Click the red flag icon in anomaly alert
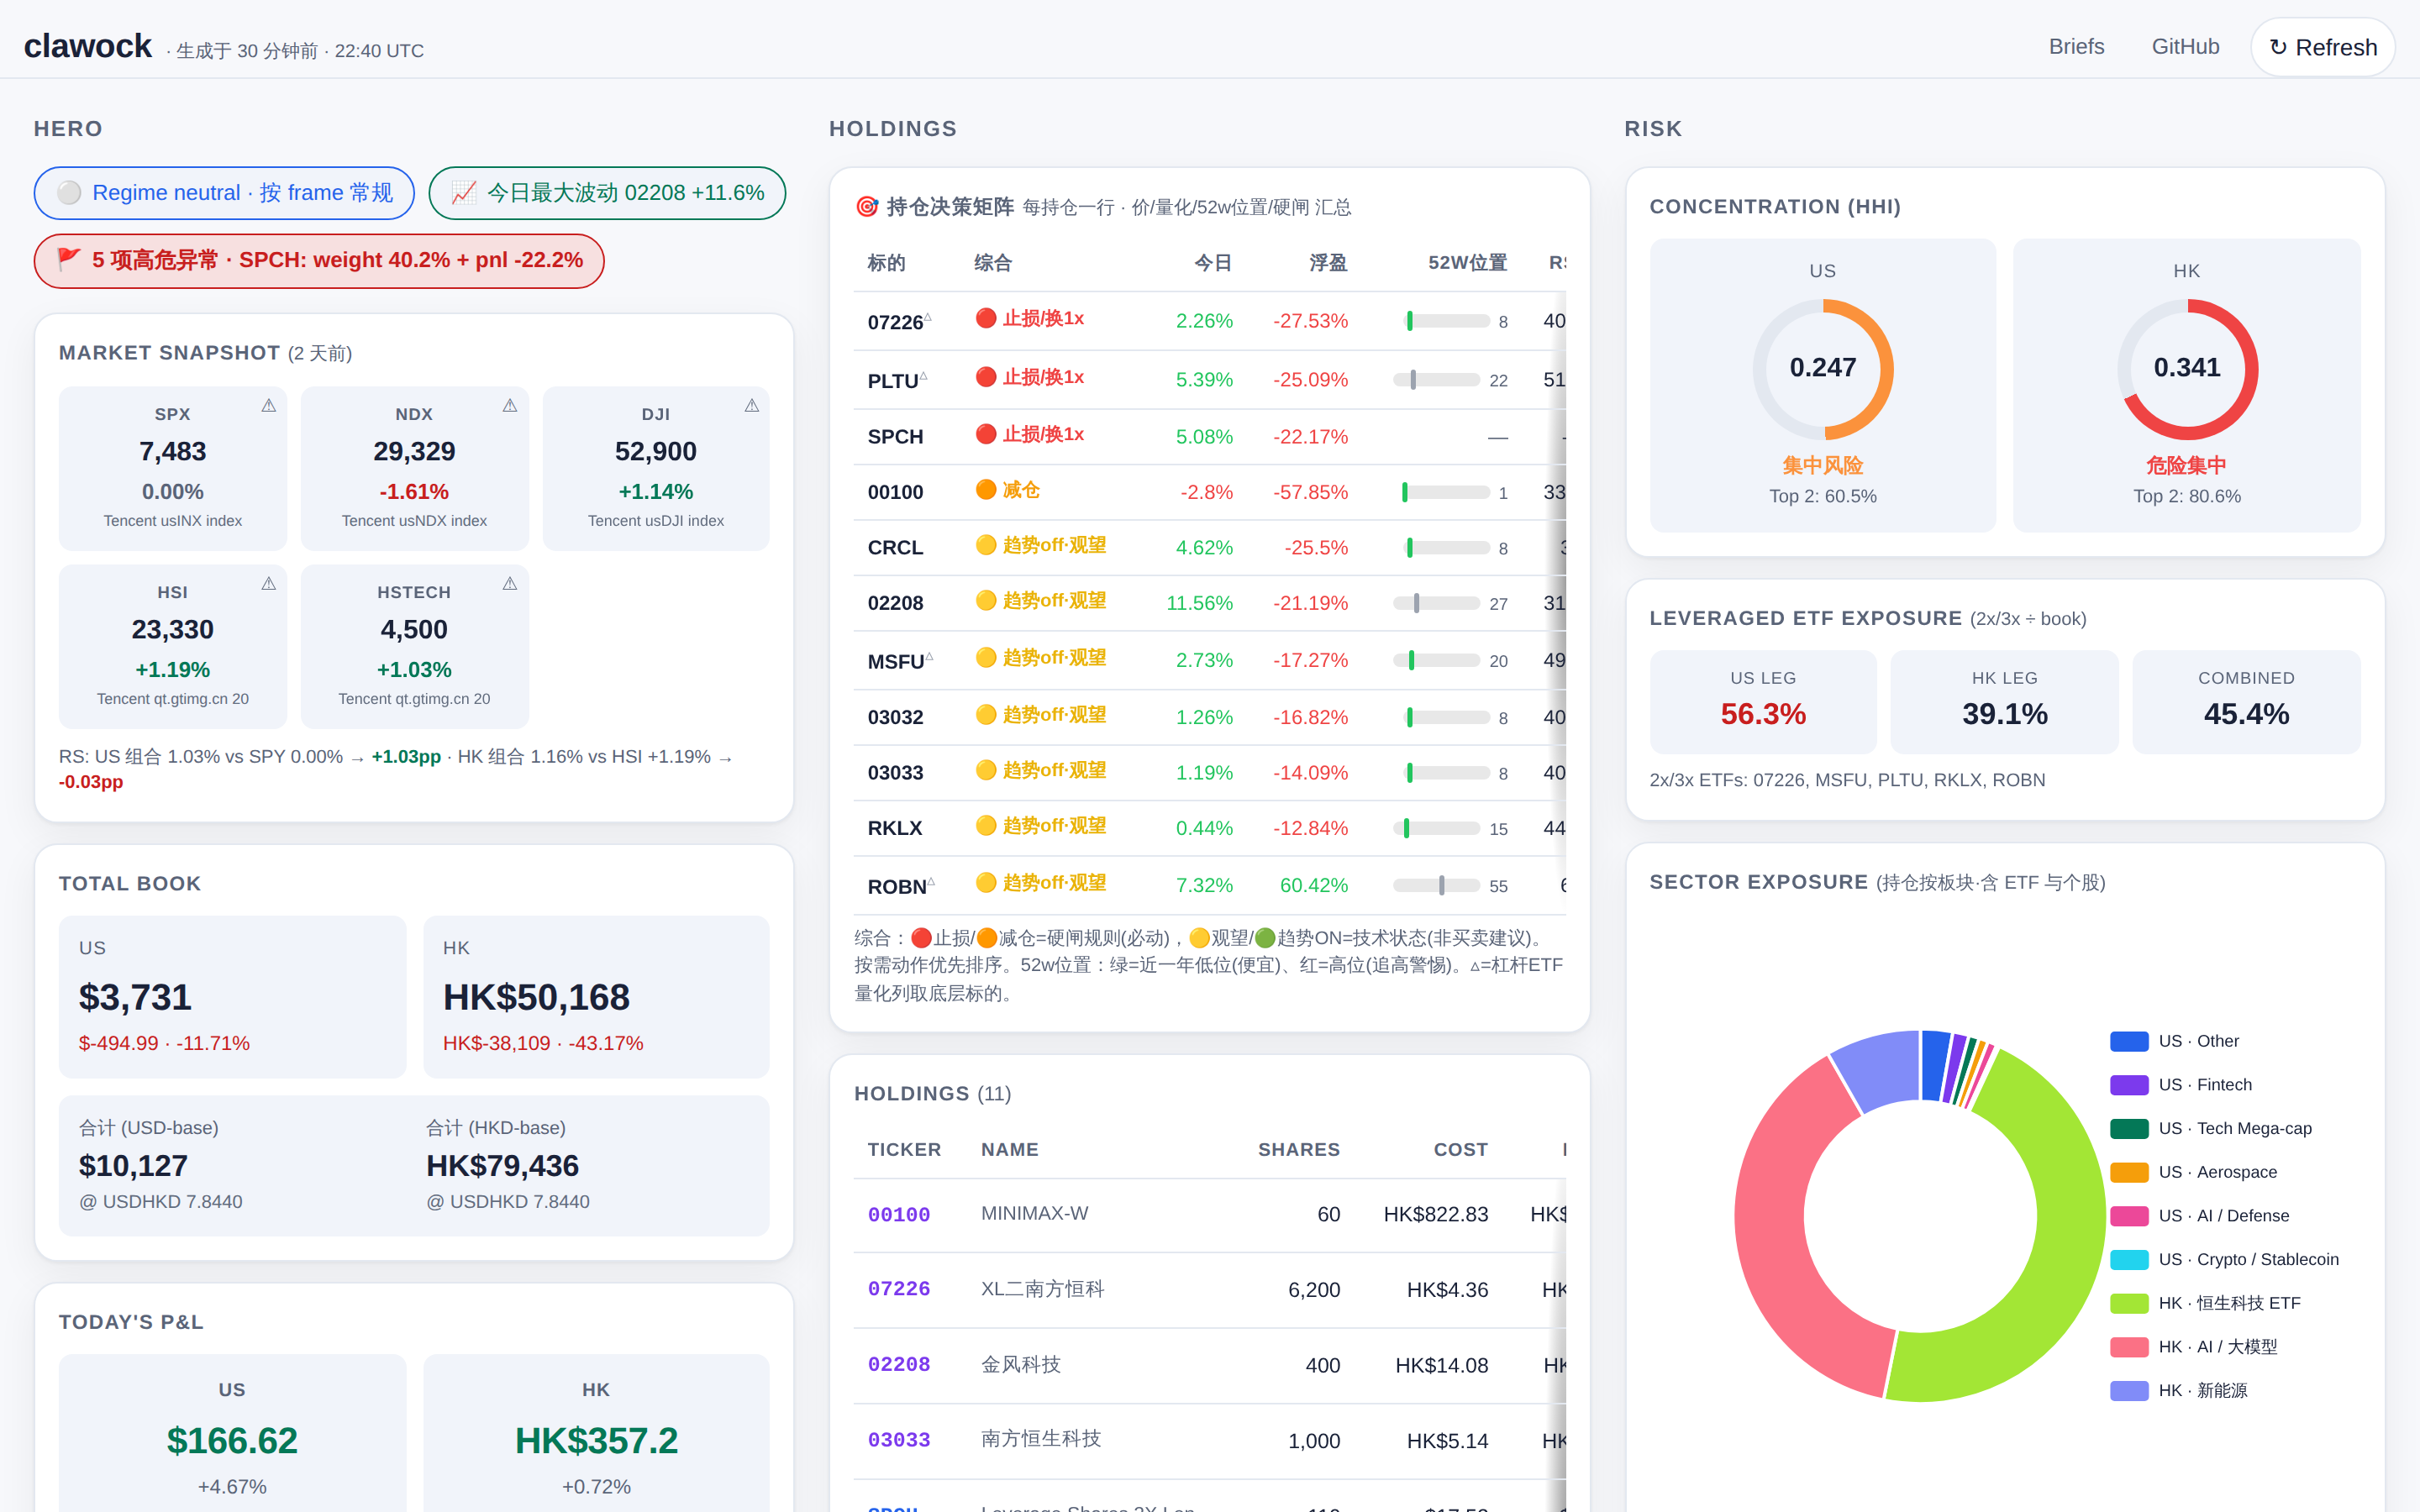Screen dimensions: 2420x1512 pyautogui.click(x=69, y=260)
